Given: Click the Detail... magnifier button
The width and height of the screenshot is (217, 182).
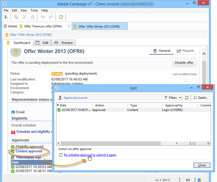Looking at the screenshot, I should pyautogui.click(x=201, y=98).
